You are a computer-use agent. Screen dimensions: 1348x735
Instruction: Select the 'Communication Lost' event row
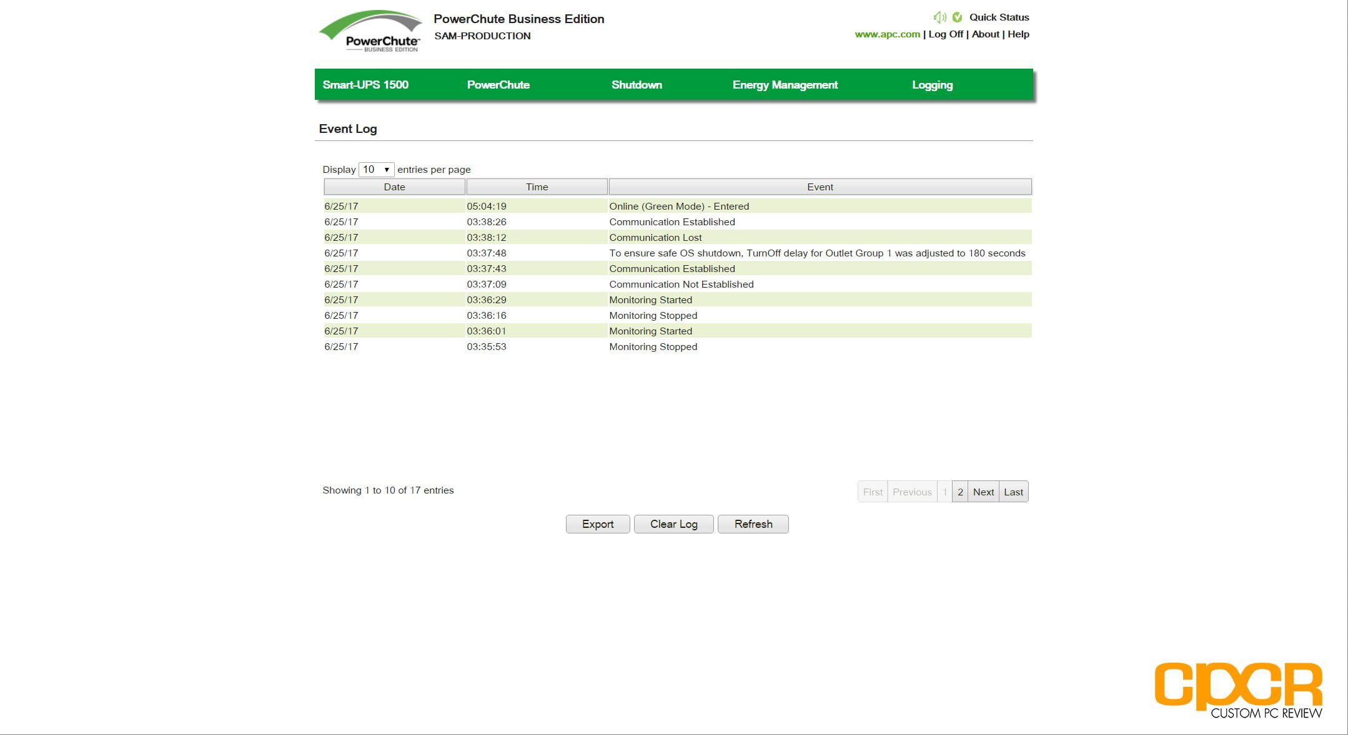coord(677,237)
